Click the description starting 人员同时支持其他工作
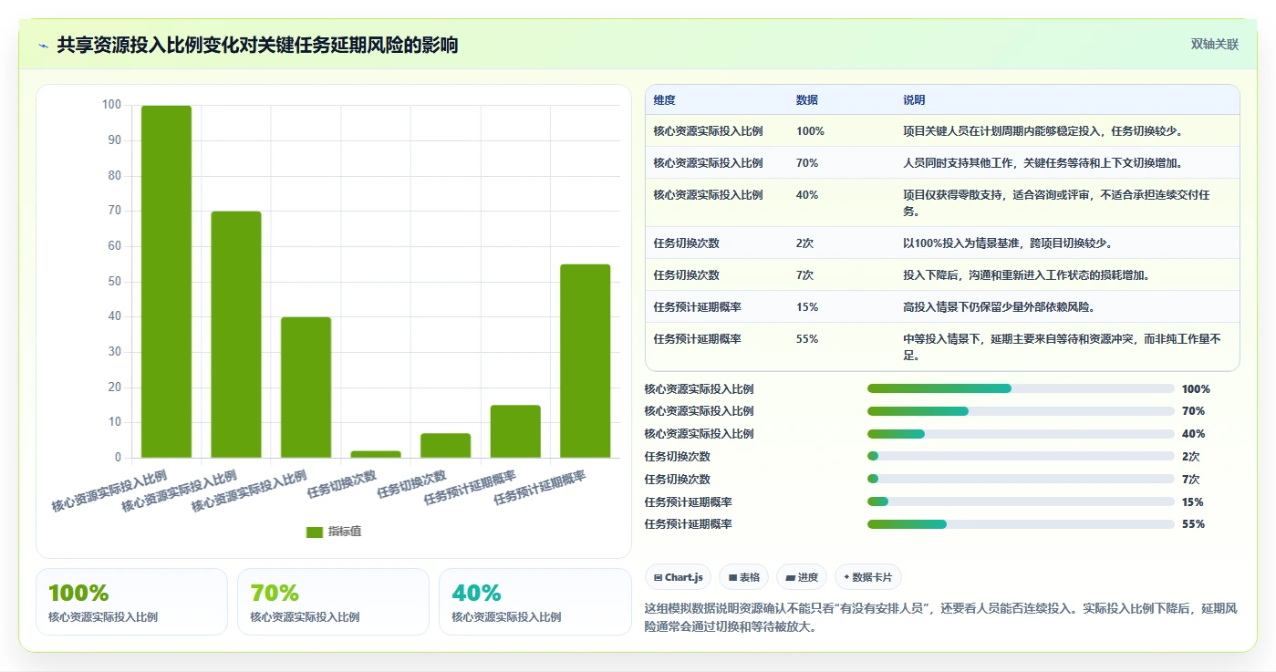1276x672 pixels. tap(1043, 163)
